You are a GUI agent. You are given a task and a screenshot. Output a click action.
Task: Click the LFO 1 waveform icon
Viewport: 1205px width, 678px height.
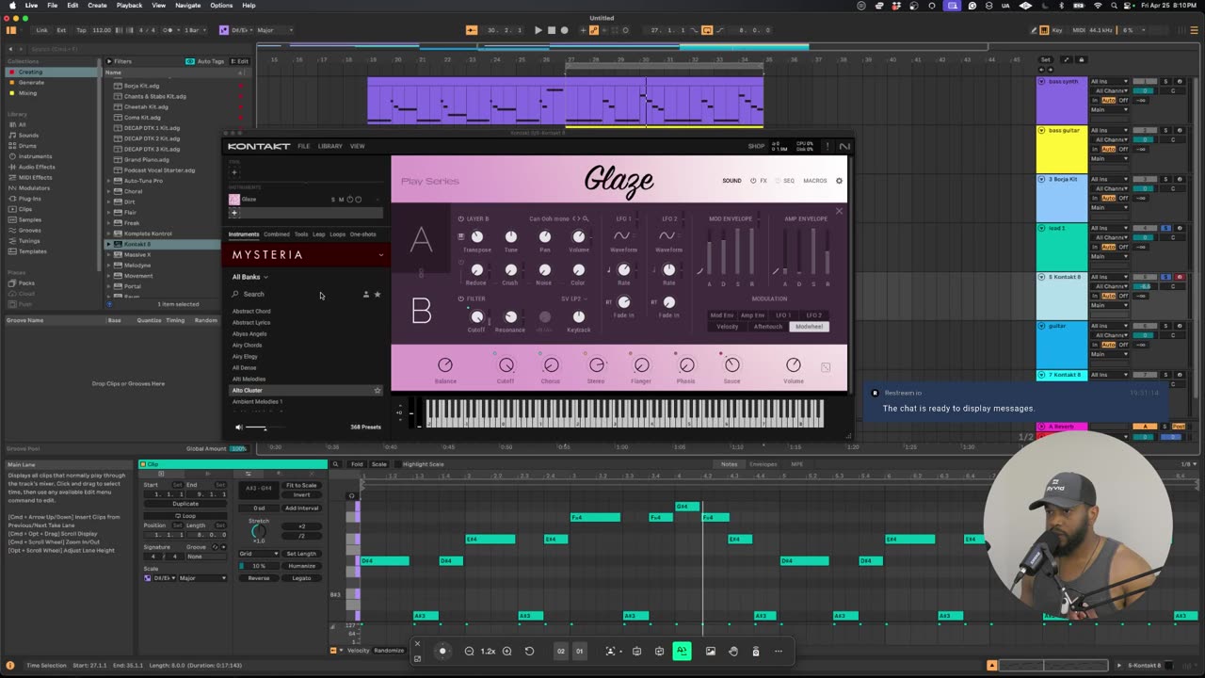pos(622,235)
